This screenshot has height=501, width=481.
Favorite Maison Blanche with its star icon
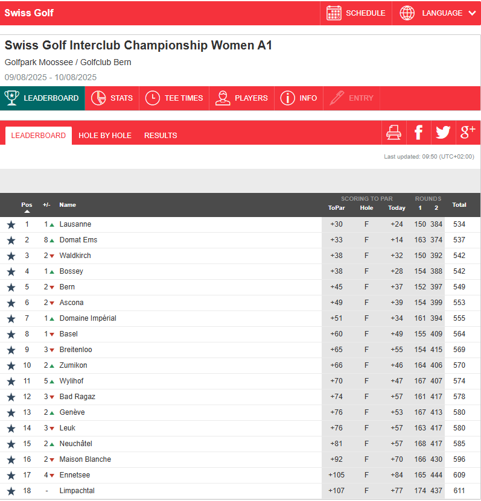(x=11, y=459)
